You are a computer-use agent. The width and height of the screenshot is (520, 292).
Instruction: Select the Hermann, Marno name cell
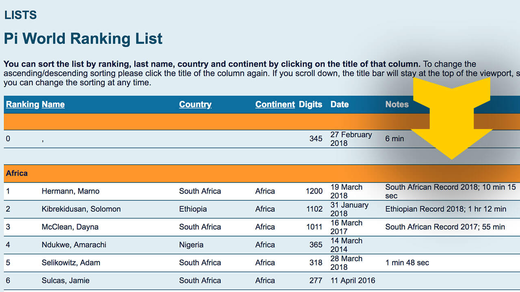coord(70,191)
